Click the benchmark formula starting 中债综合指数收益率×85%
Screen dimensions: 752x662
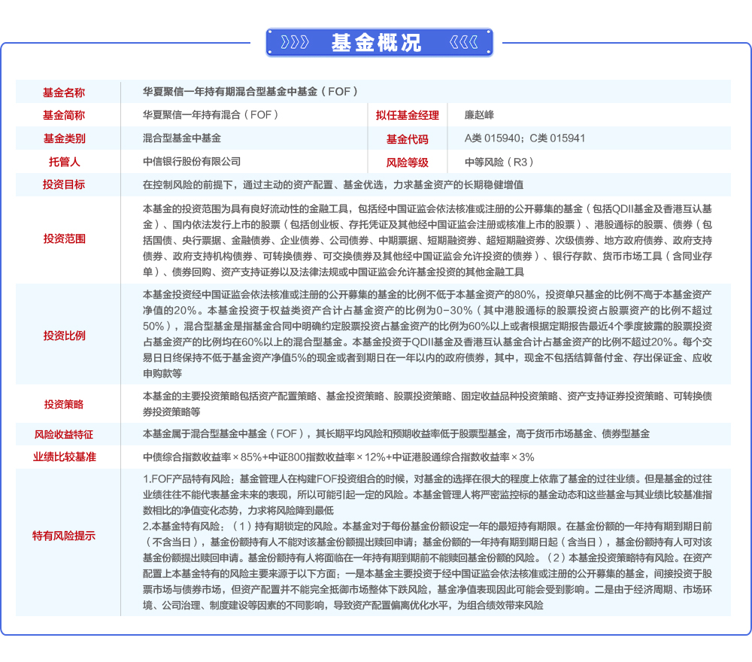[338, 457]
